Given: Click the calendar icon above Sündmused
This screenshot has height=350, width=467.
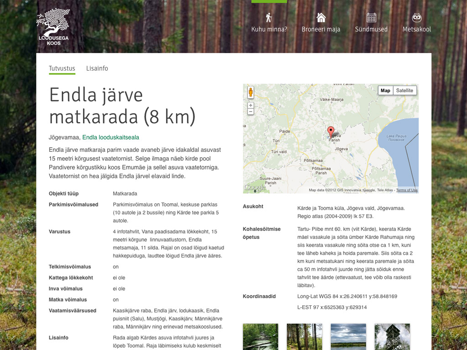Looking at the screenshot, I should [x=371, y=18].
